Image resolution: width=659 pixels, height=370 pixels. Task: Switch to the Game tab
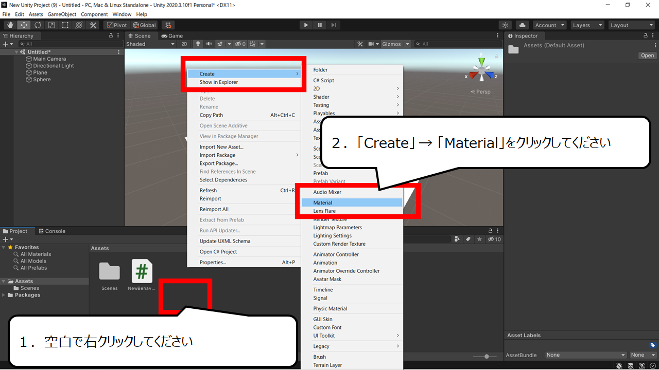coord(172,36)
